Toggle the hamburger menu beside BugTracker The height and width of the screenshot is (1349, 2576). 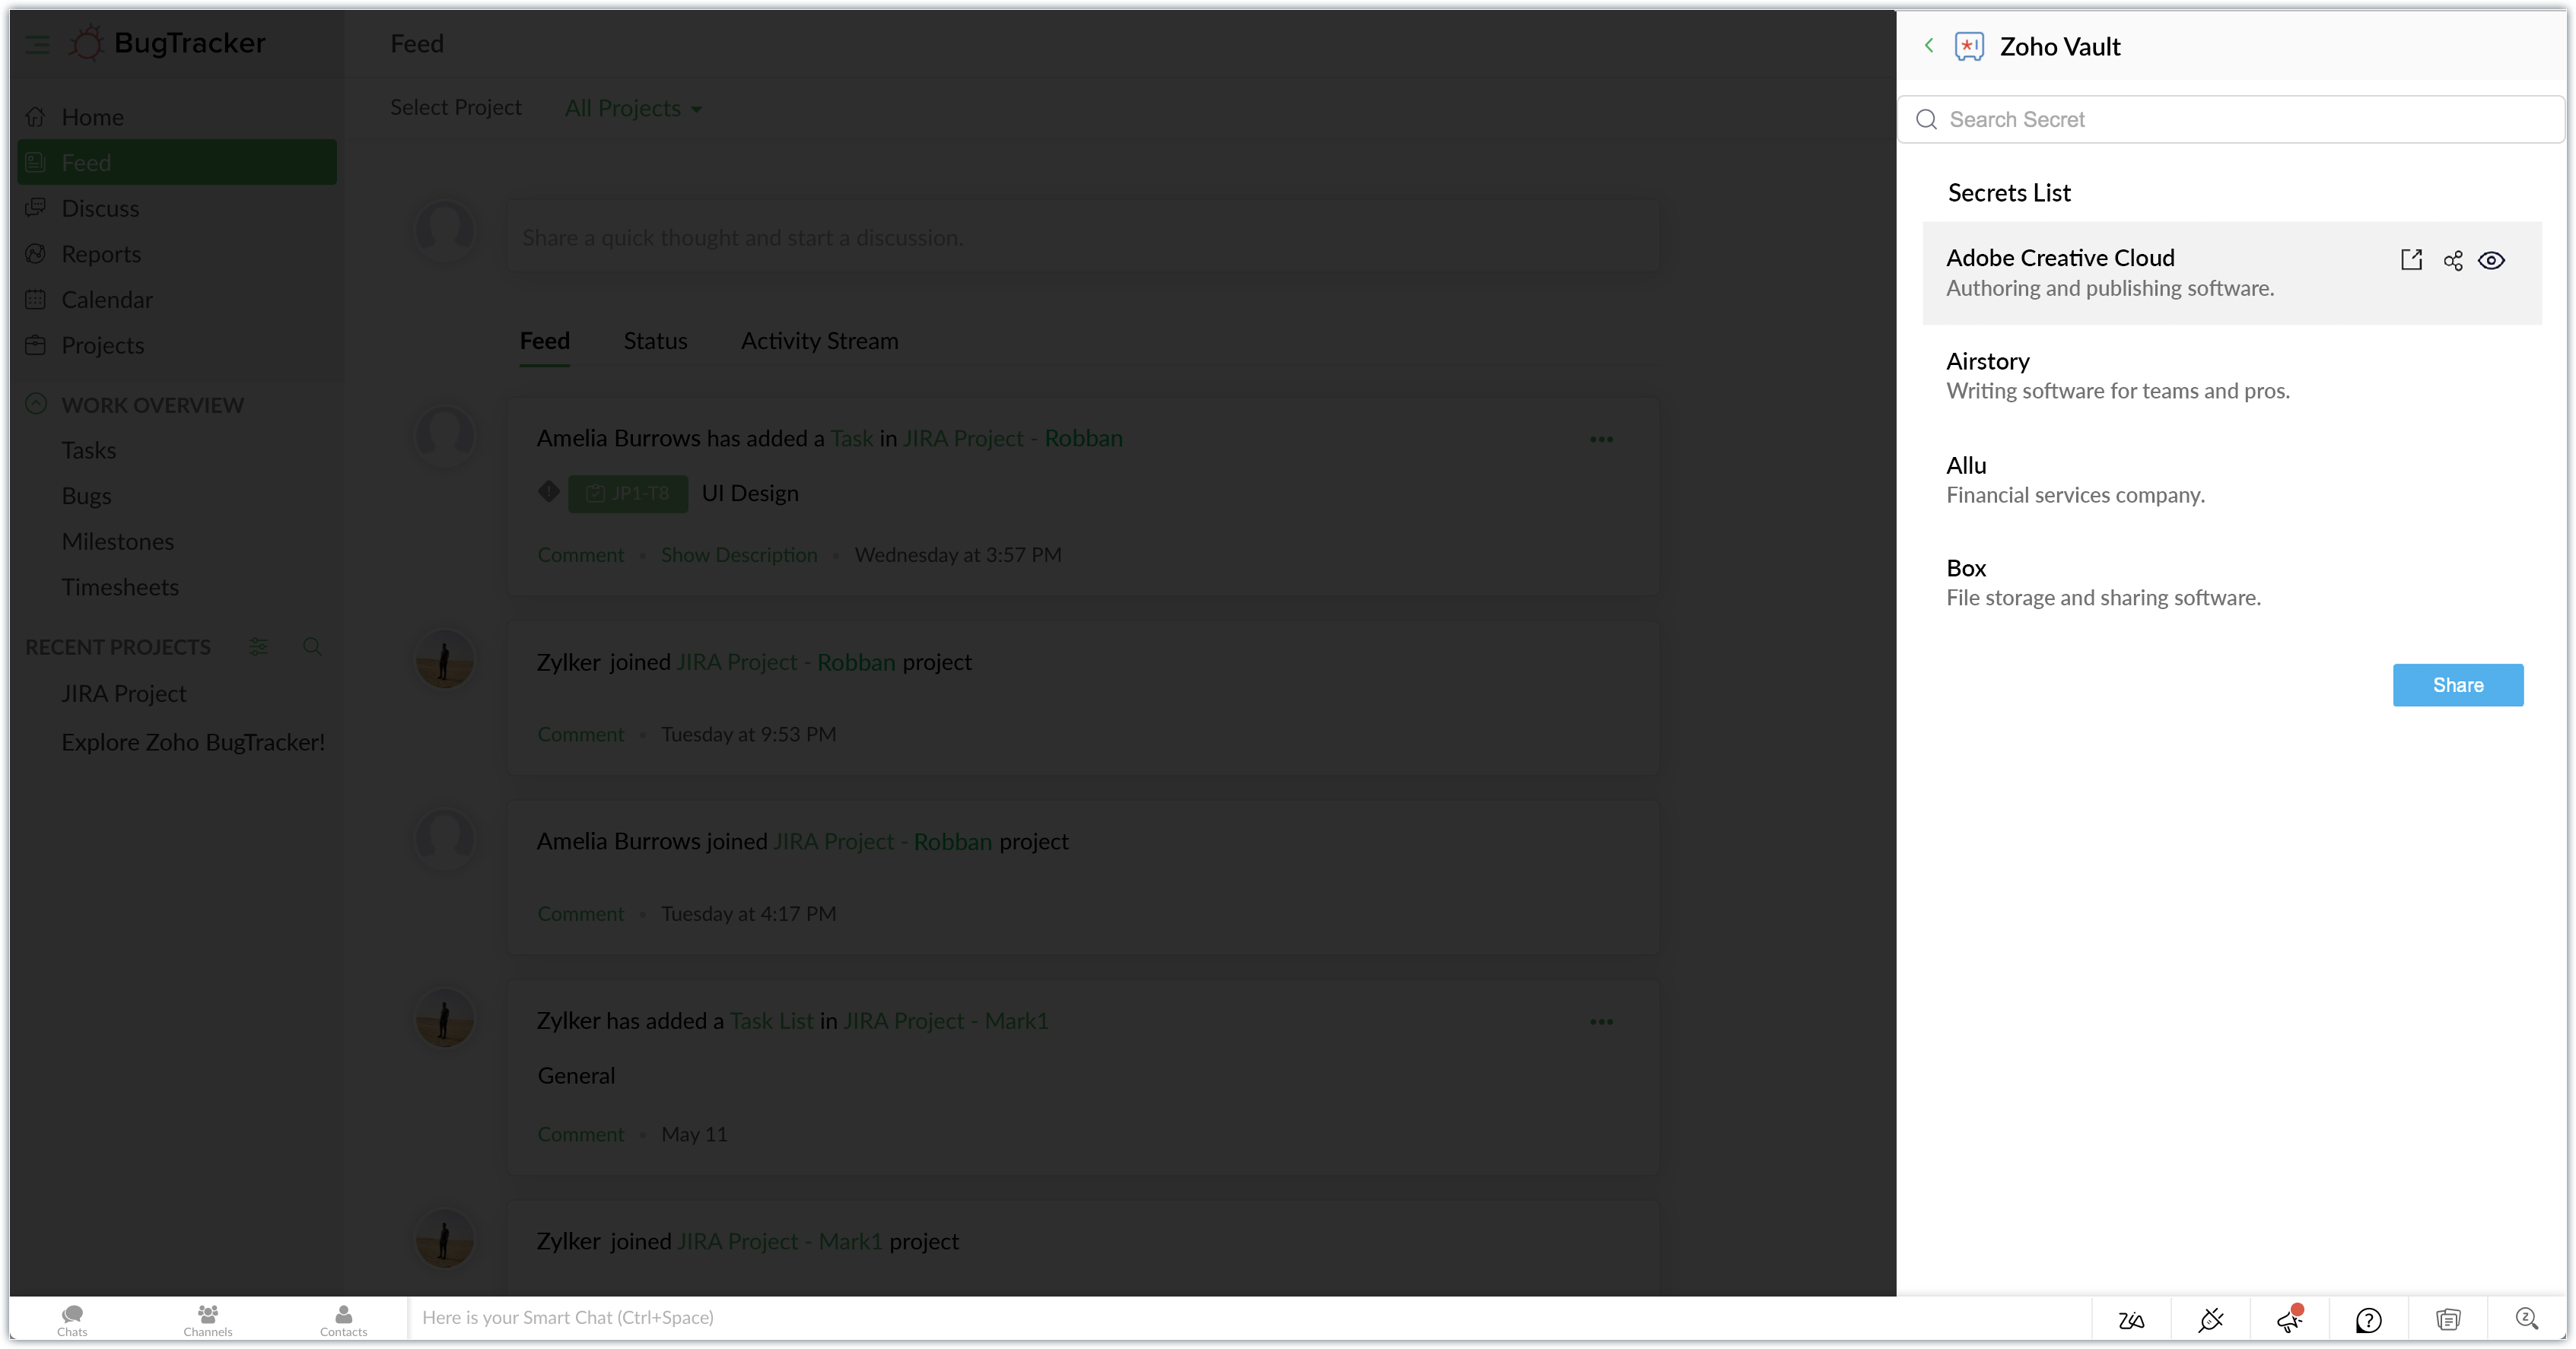click(x=37, y=44)
